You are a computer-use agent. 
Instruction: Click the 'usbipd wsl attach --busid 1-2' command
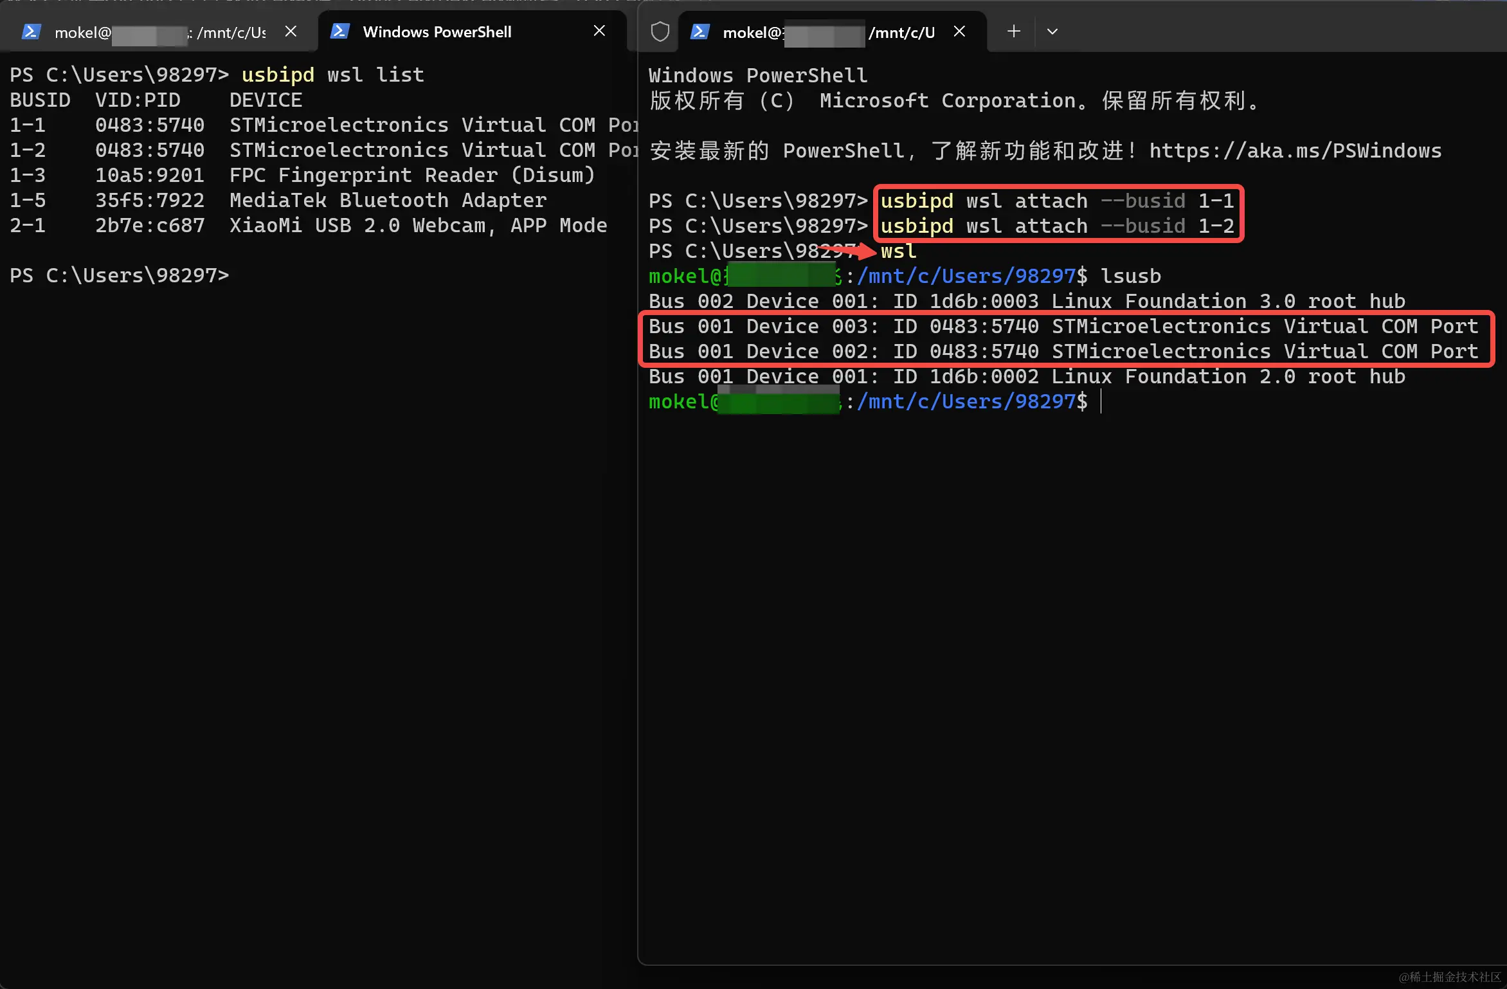(x=1056, y=226)
